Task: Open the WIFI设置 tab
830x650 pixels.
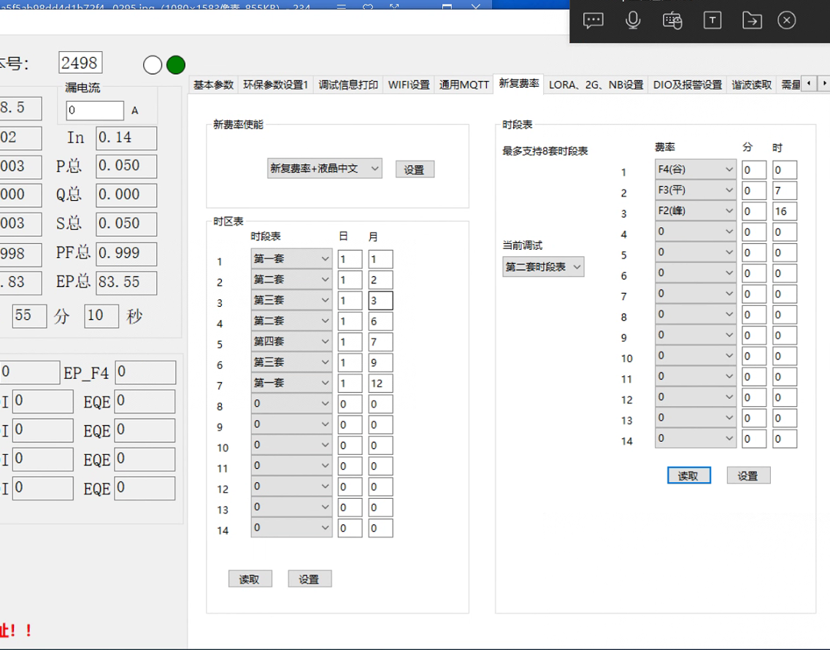Action: pyautogui.click(x=409, y=85)
